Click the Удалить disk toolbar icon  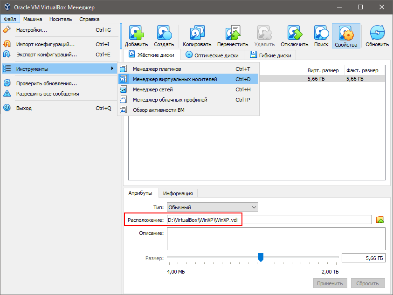264,33
